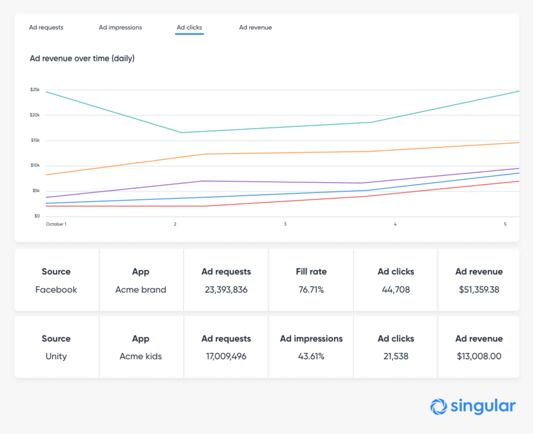The image size is (533, 434).
Task: Click 'Ad requests' header above 17,009,496
Action: (x=226, y=339)
